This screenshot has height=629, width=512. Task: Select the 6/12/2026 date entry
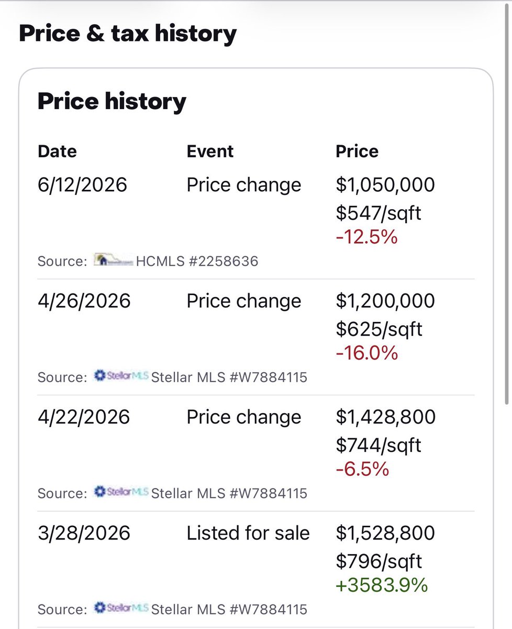tap(83, 185)
